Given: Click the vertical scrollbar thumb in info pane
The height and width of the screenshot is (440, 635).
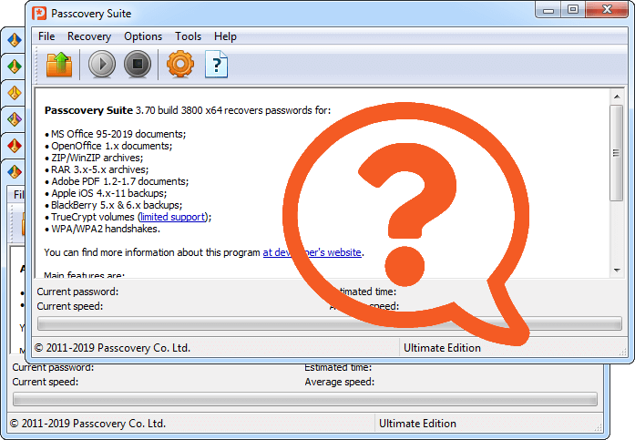Looking at the screenshot, I should point(617,153).
